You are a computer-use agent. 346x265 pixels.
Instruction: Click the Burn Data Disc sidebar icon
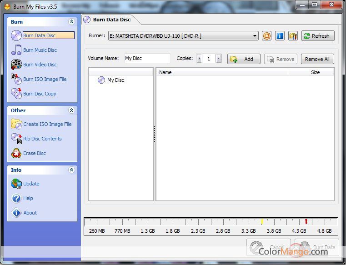pos(16,35)
